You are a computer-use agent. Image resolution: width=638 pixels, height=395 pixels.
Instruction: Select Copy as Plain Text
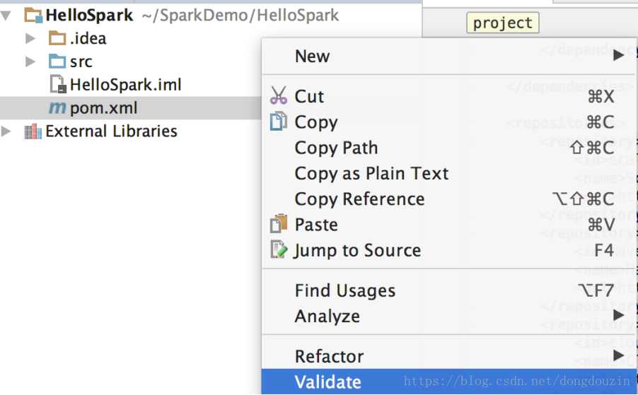[448, 173]
